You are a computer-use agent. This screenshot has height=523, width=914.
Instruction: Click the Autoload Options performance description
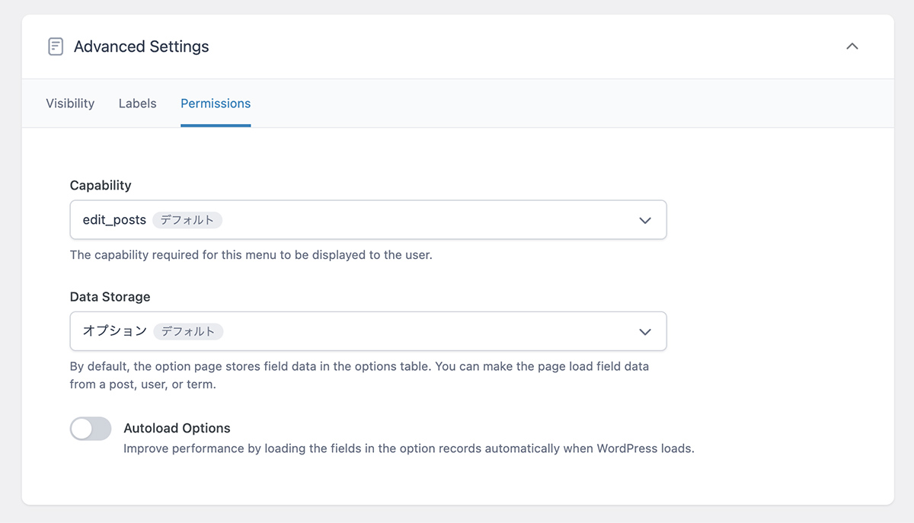[408, 448]
